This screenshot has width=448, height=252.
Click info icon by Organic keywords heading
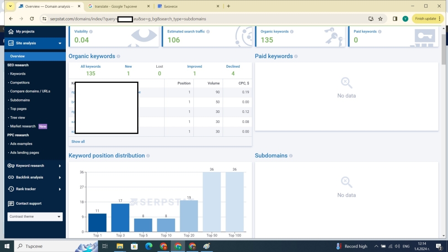point(118,57)
